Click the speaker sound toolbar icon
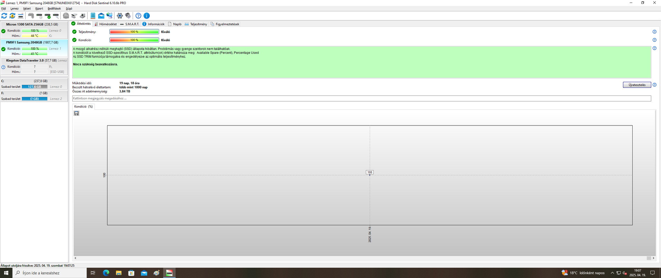The width and height of the screenshot is (661, 278). pyautogui.click(x=128, y=16)
